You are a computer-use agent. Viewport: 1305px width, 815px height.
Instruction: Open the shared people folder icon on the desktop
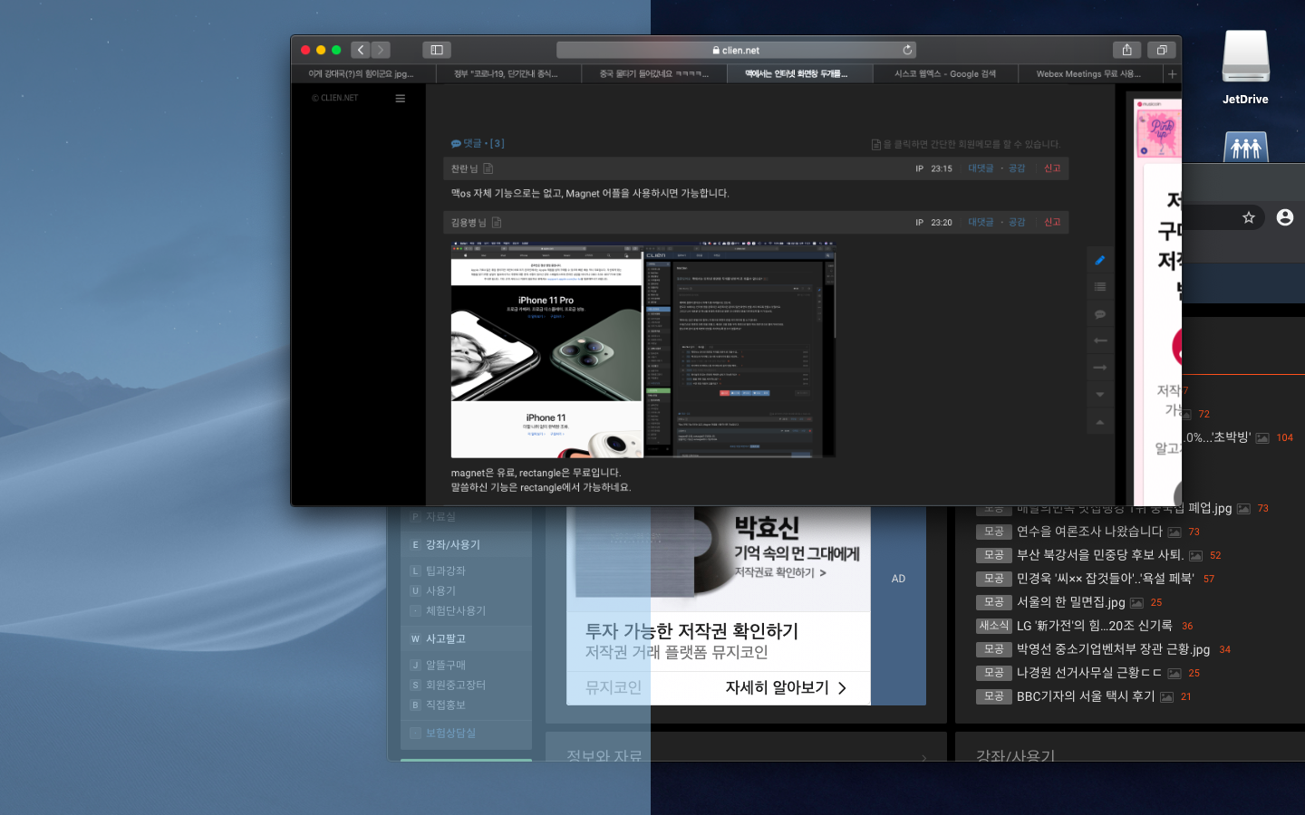[x=1246, y=148]
